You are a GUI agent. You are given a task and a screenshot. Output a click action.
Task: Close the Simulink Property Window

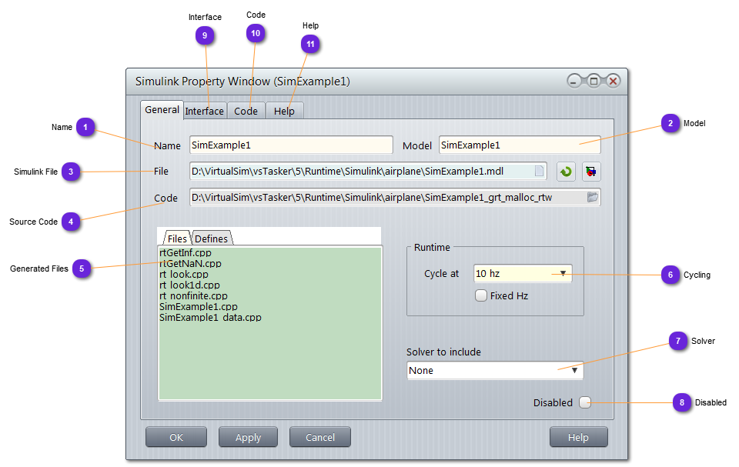(x=613, y=81)
